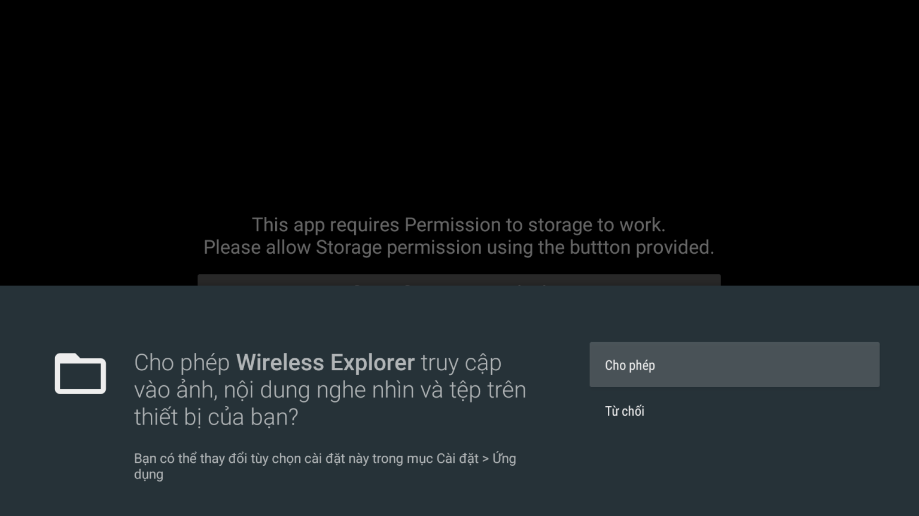Choose Từ chối from the options list
Image resolution: width=919 pixels, height=516 pixels.
[x=624, y=411]
